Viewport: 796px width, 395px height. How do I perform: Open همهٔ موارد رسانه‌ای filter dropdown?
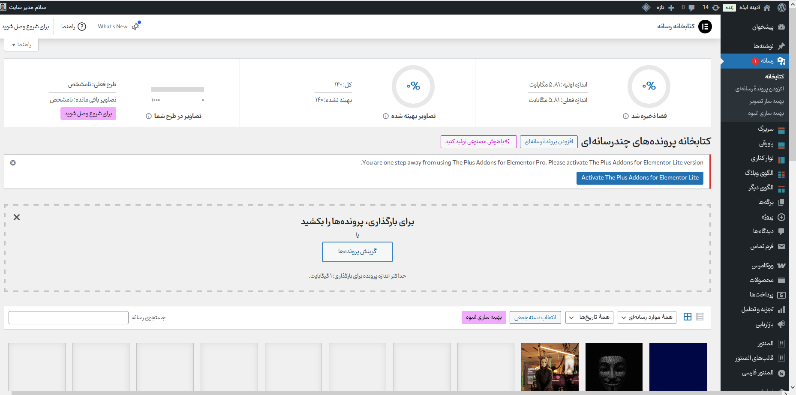pyautogui.click(x=647, y=317)
